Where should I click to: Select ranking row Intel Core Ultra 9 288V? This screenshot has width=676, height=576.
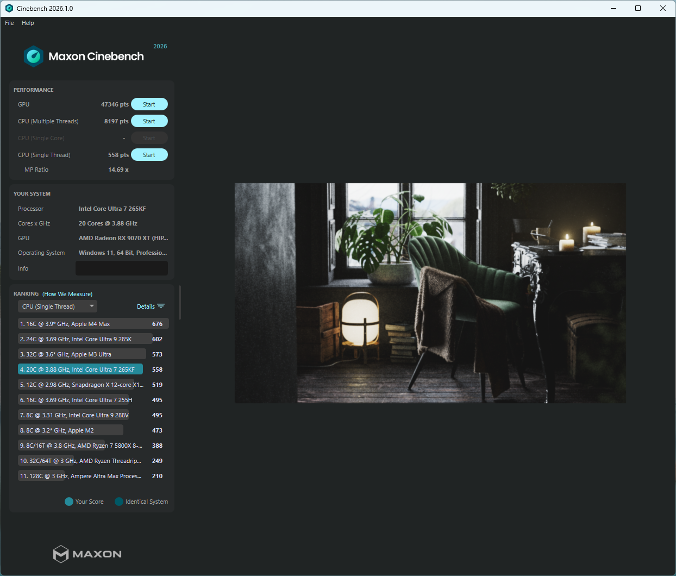click(x=93, y=415)
